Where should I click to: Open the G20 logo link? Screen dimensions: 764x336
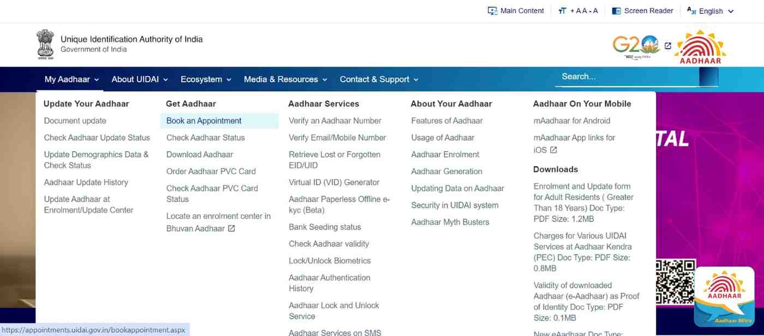tap(636, 46)
